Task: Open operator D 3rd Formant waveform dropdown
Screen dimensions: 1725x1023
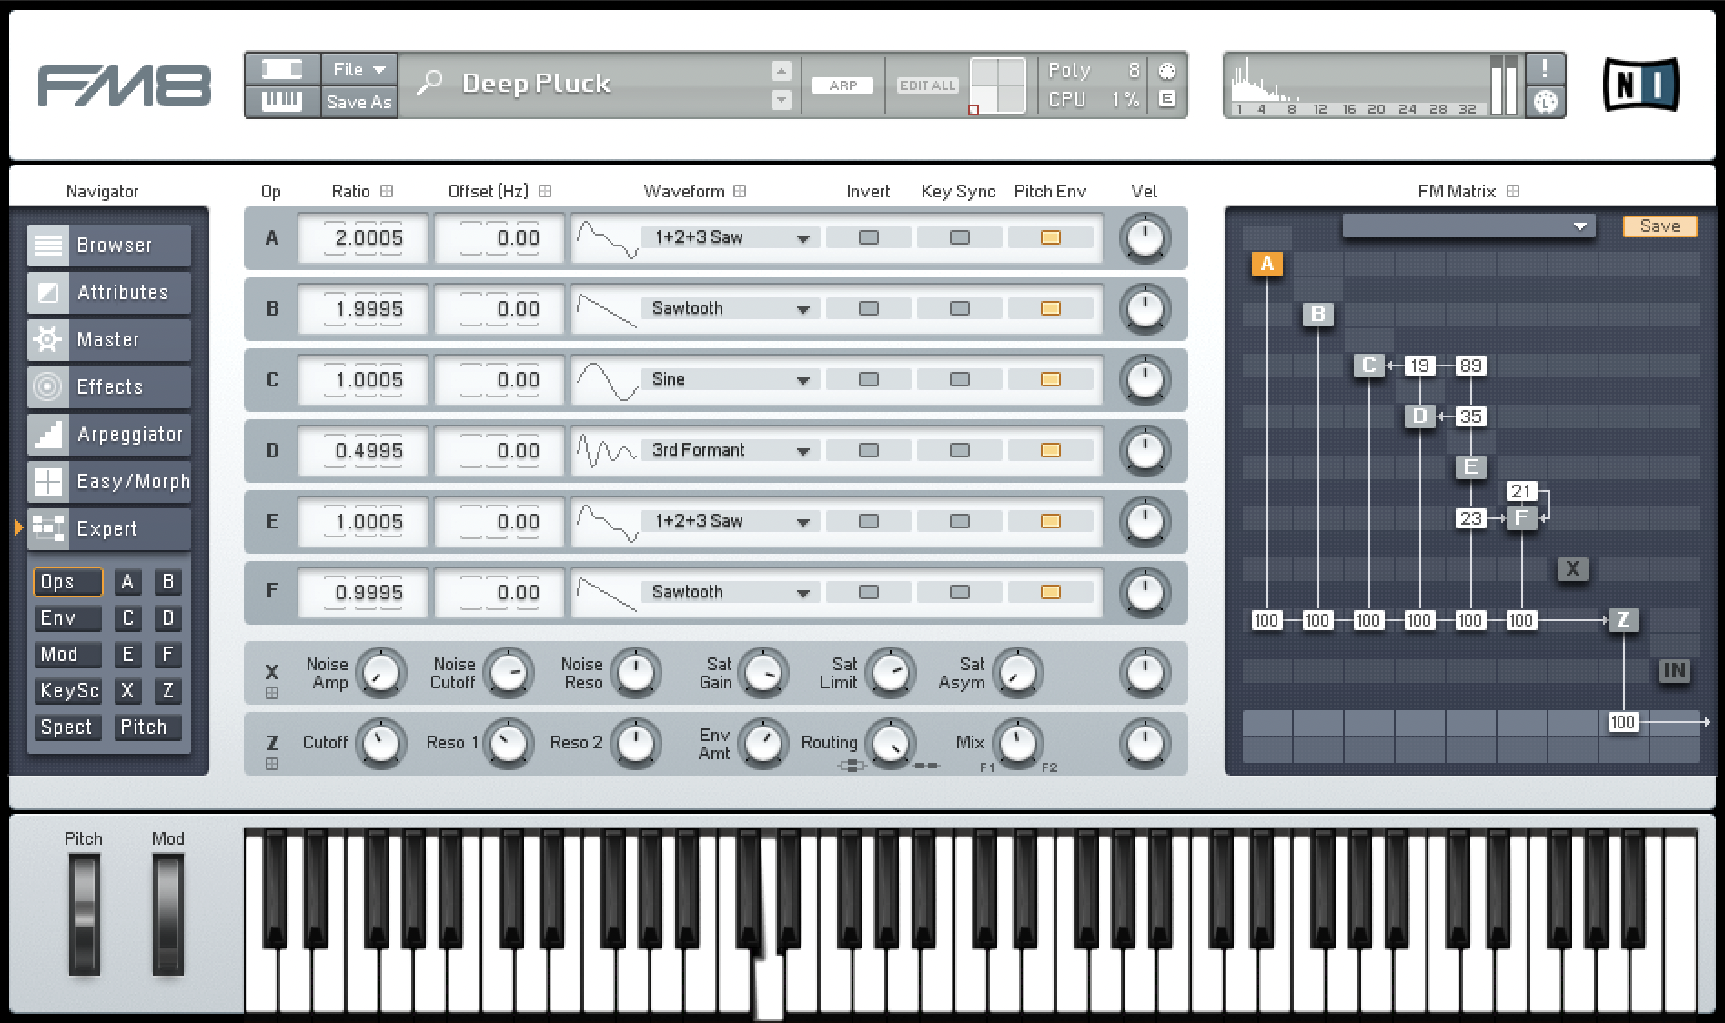Action: 730,450
